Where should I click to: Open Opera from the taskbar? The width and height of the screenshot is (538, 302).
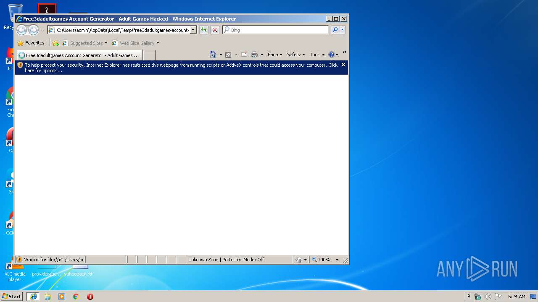point(90,296)
